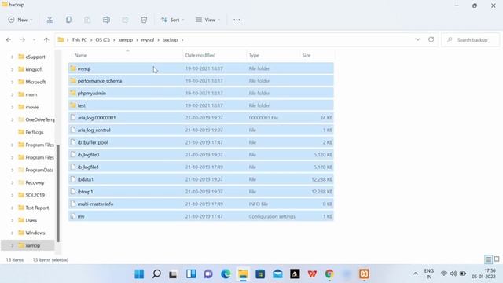This screenshot has height=283, width=503.
Task: Open the Test Report folder in sidebar
Action: point(33,208)
